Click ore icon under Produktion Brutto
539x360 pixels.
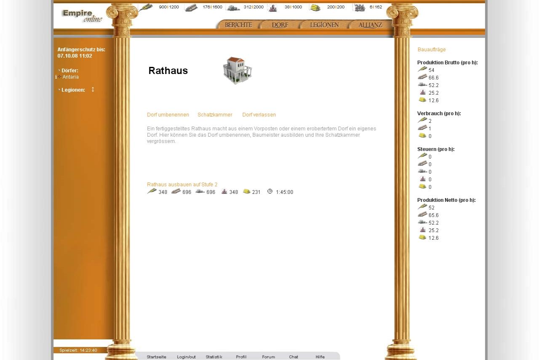pos(423,92)
